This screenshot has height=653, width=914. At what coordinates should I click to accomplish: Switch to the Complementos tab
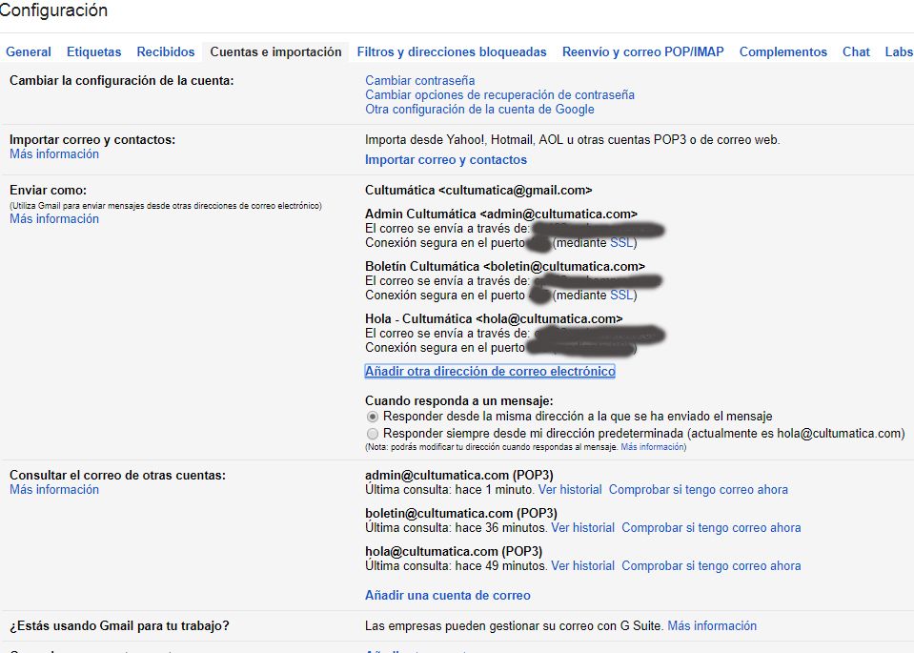tap(782, 51)
